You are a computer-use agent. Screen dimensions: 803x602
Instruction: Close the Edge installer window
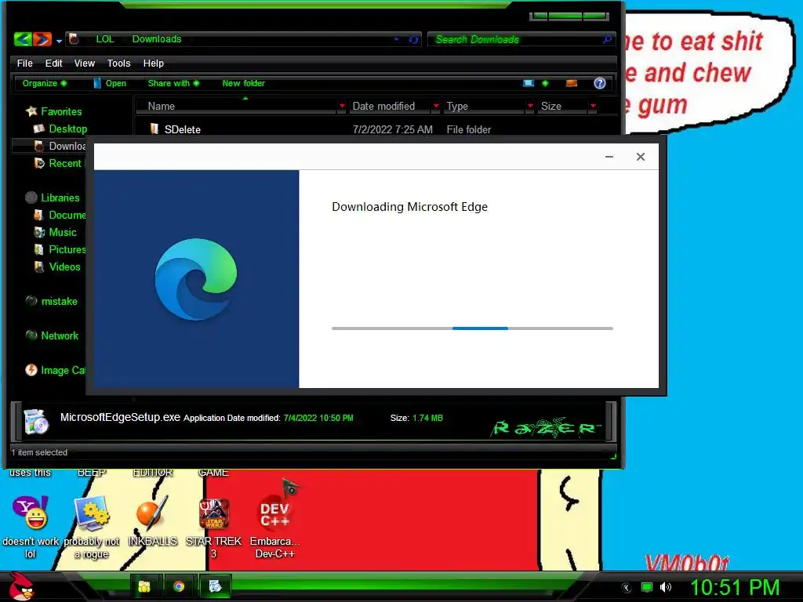[640, 157]
